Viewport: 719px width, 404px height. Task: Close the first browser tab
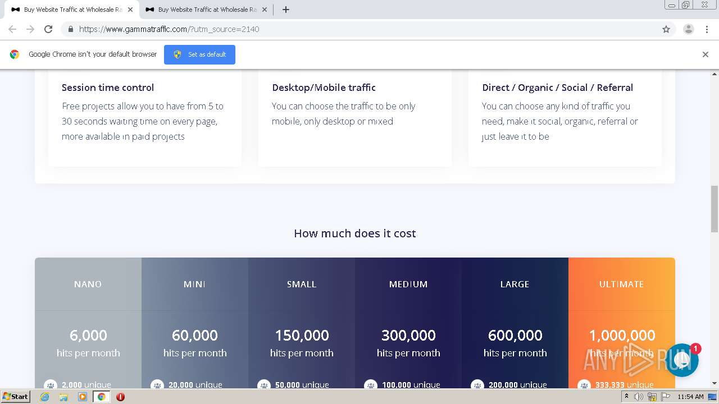[130, 10]
